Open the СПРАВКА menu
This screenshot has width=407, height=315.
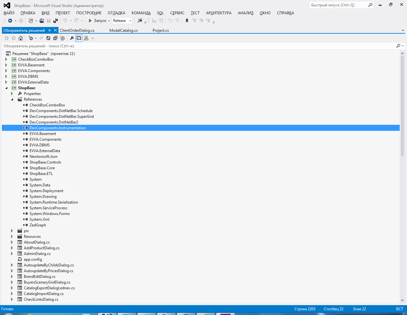[x=286, y=13]
